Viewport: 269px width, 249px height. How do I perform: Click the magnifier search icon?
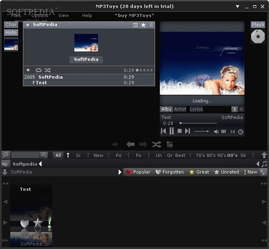click(x=5, y=155)
